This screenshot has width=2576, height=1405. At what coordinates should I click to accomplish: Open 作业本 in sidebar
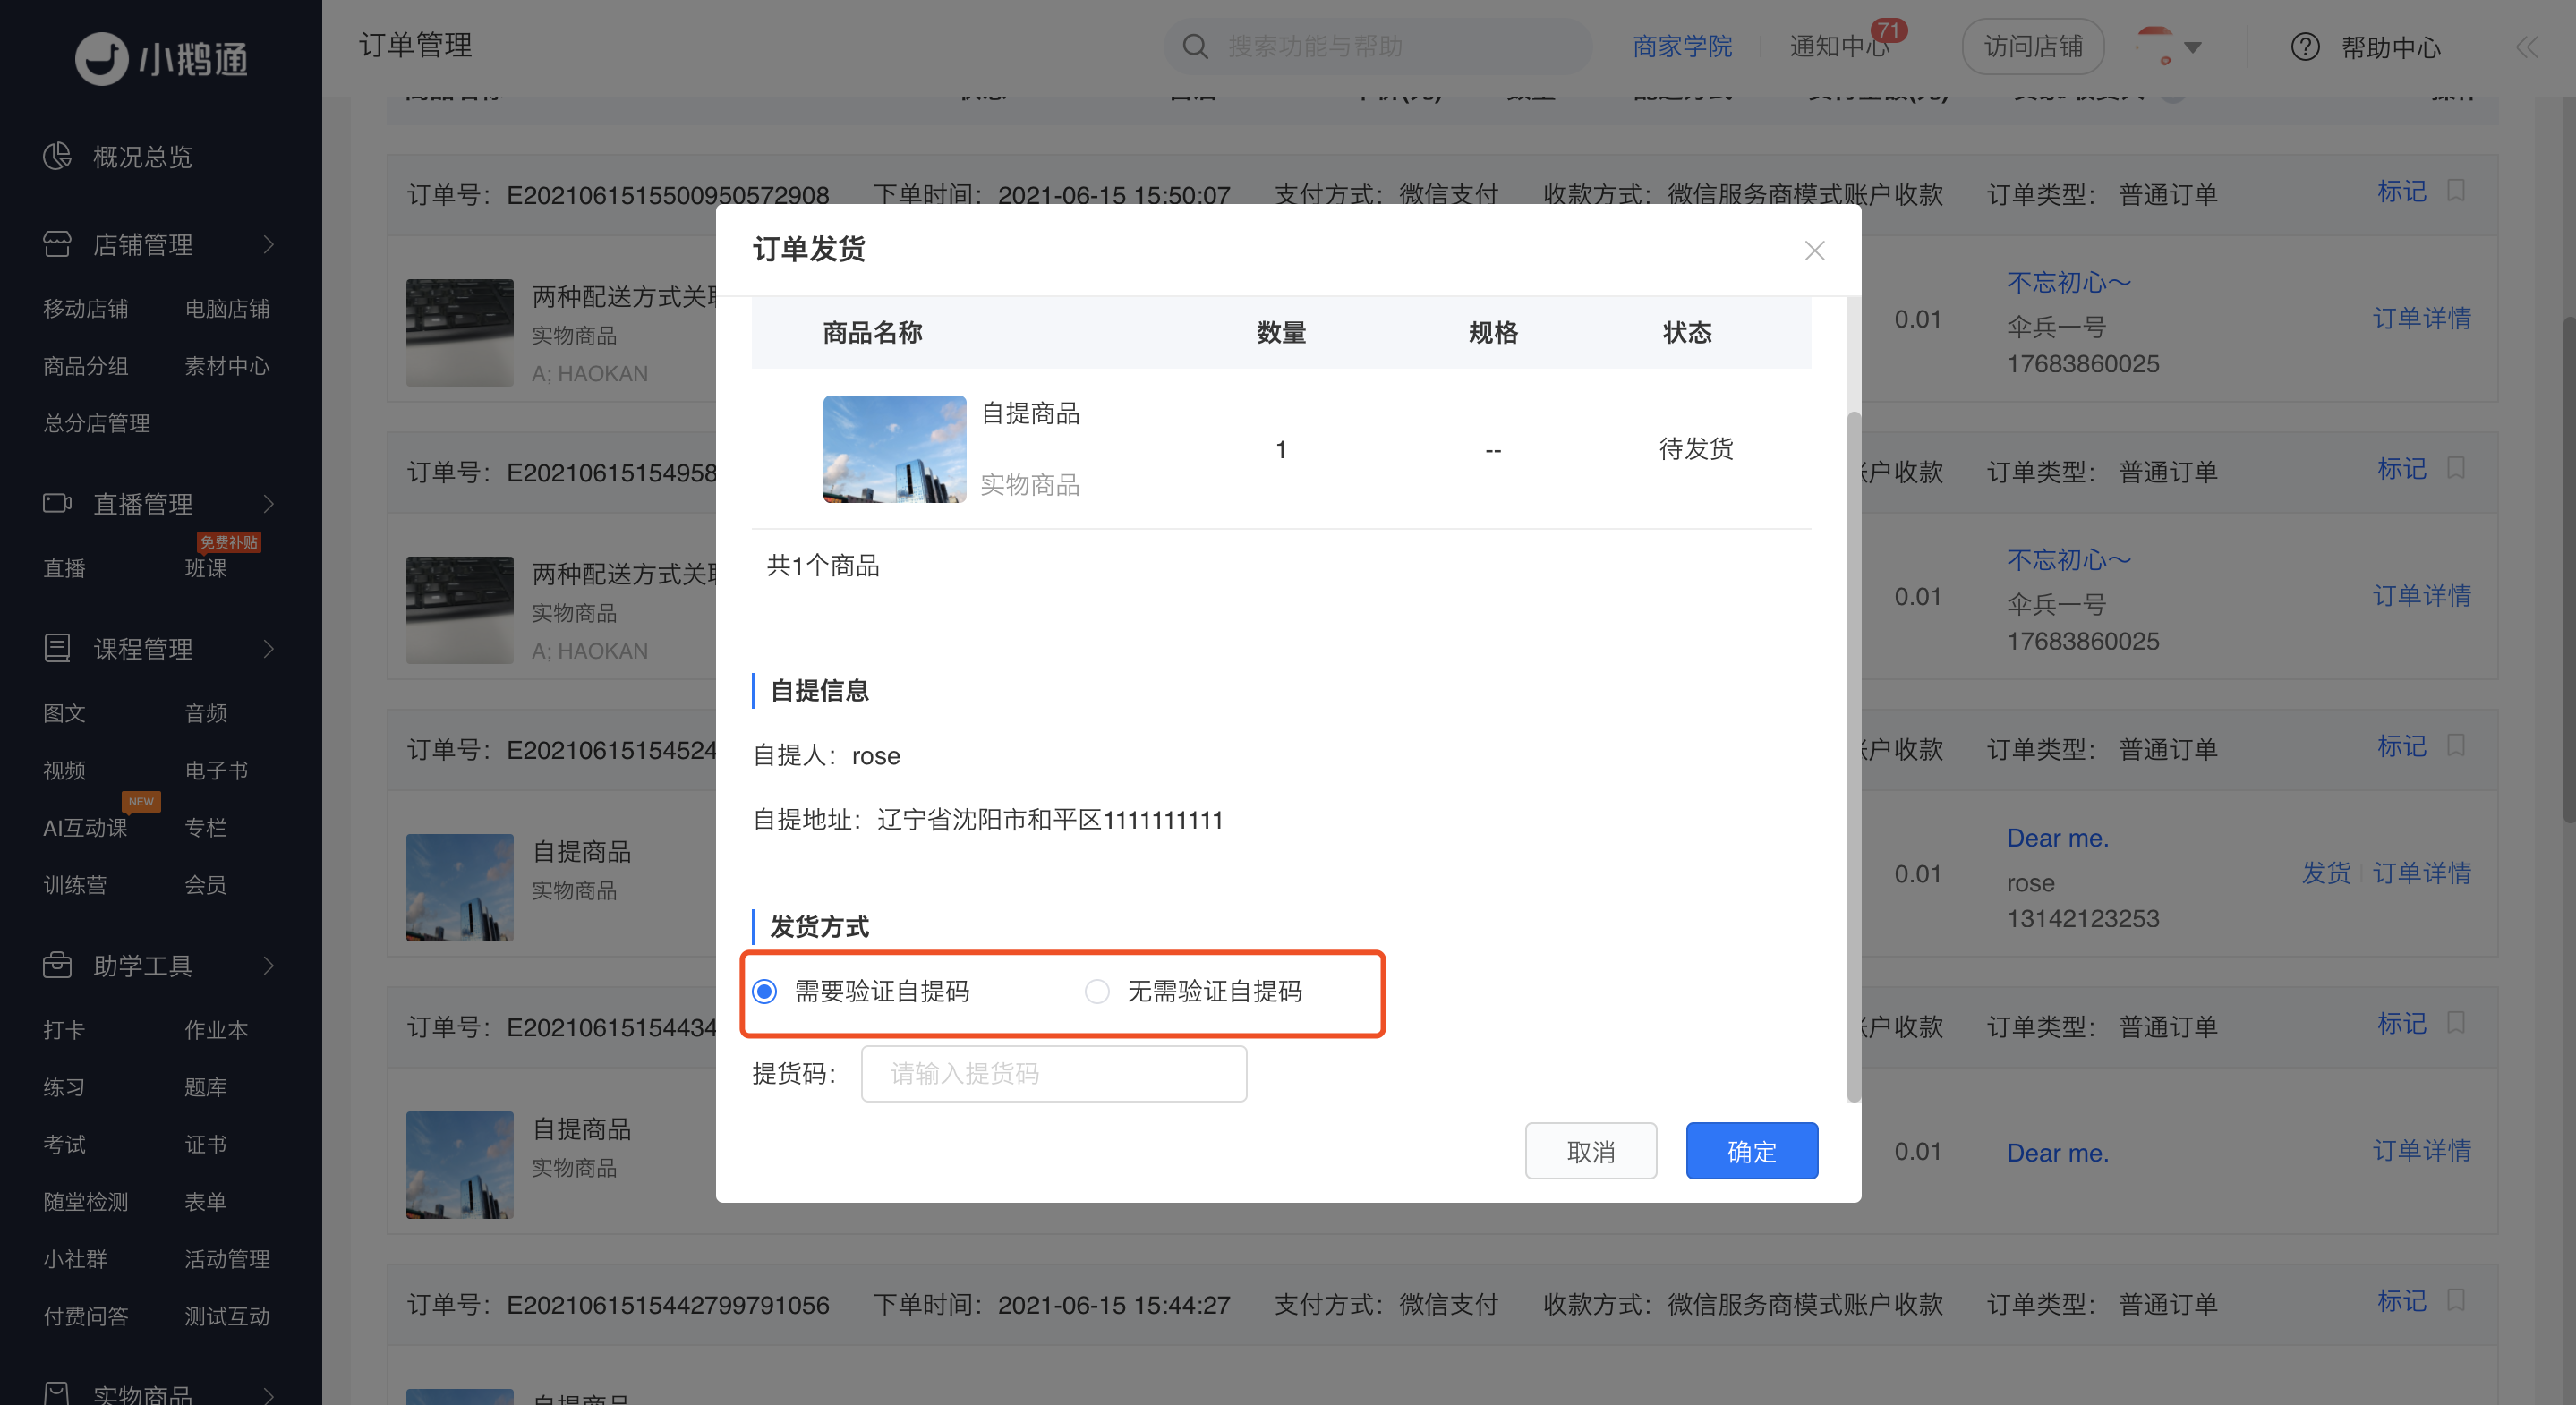pyautogui.click(x=216, y=1029)
